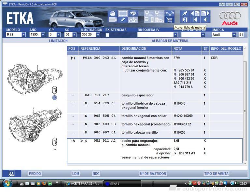
Task: Expand the TIPO DE VENTA dropdown at top
Action: click(x=203, y=34)
